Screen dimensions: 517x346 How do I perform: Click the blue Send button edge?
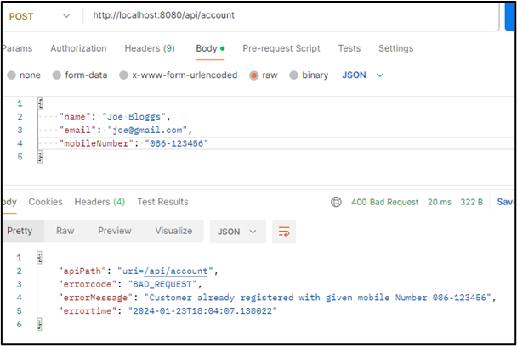tap(510, 16)
